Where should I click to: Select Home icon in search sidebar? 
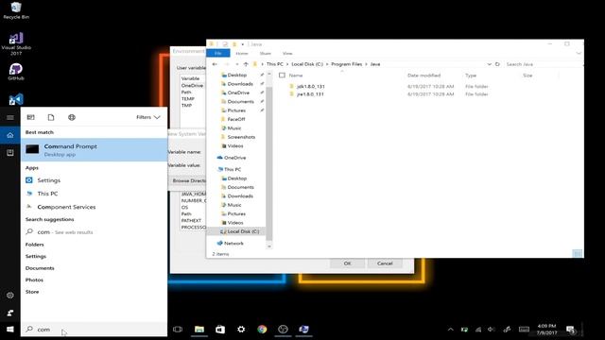pyautogui.click(x=10, y=135)
